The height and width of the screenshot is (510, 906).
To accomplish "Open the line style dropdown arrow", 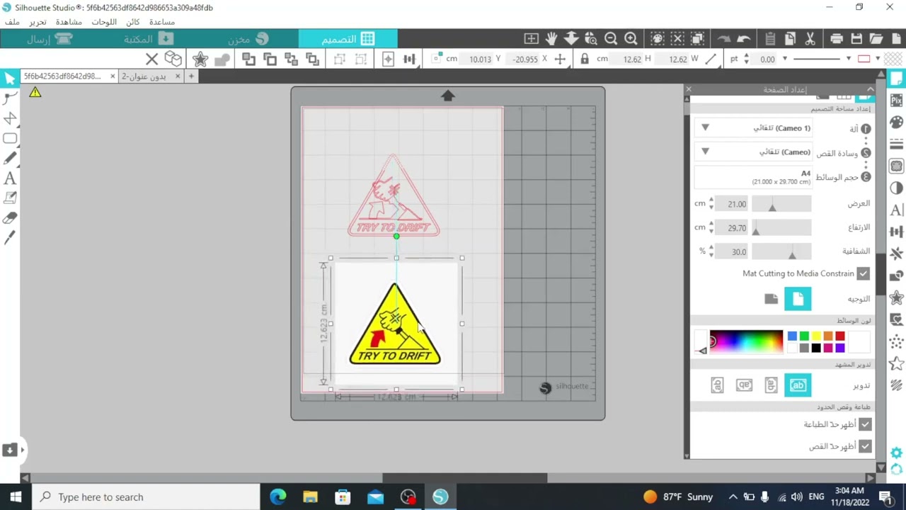I will pos(848,59).
